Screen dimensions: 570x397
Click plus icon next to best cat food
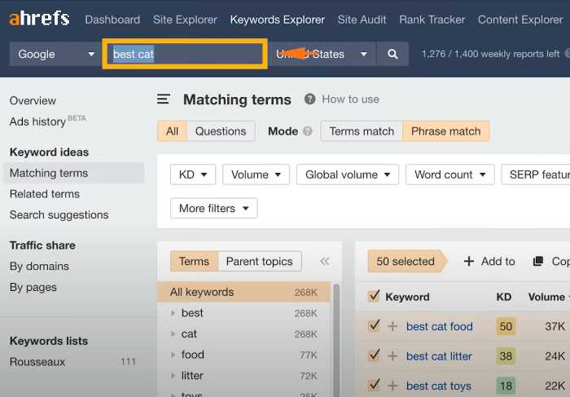[x=392, y=326]
